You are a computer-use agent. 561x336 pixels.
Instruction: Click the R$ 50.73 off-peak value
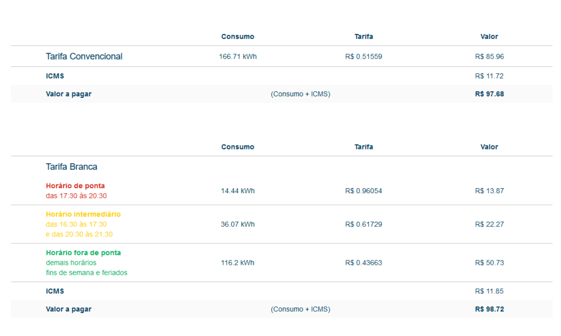click(489, 263)
